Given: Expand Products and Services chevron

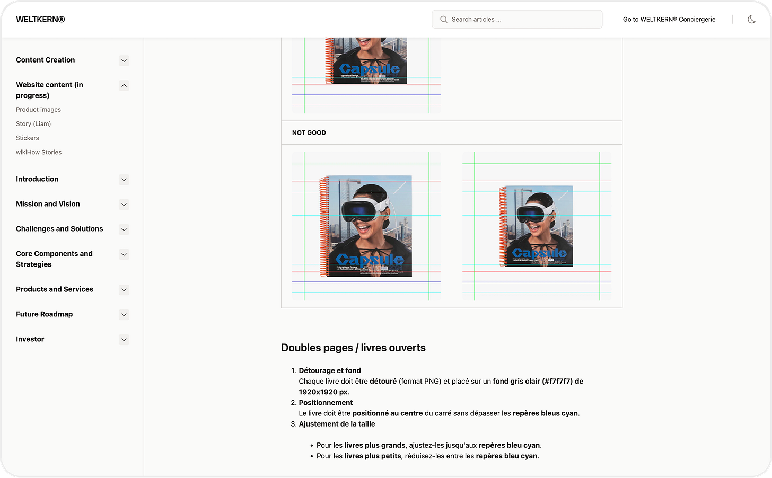Looking at the screenshot, I should coord(124,290).
